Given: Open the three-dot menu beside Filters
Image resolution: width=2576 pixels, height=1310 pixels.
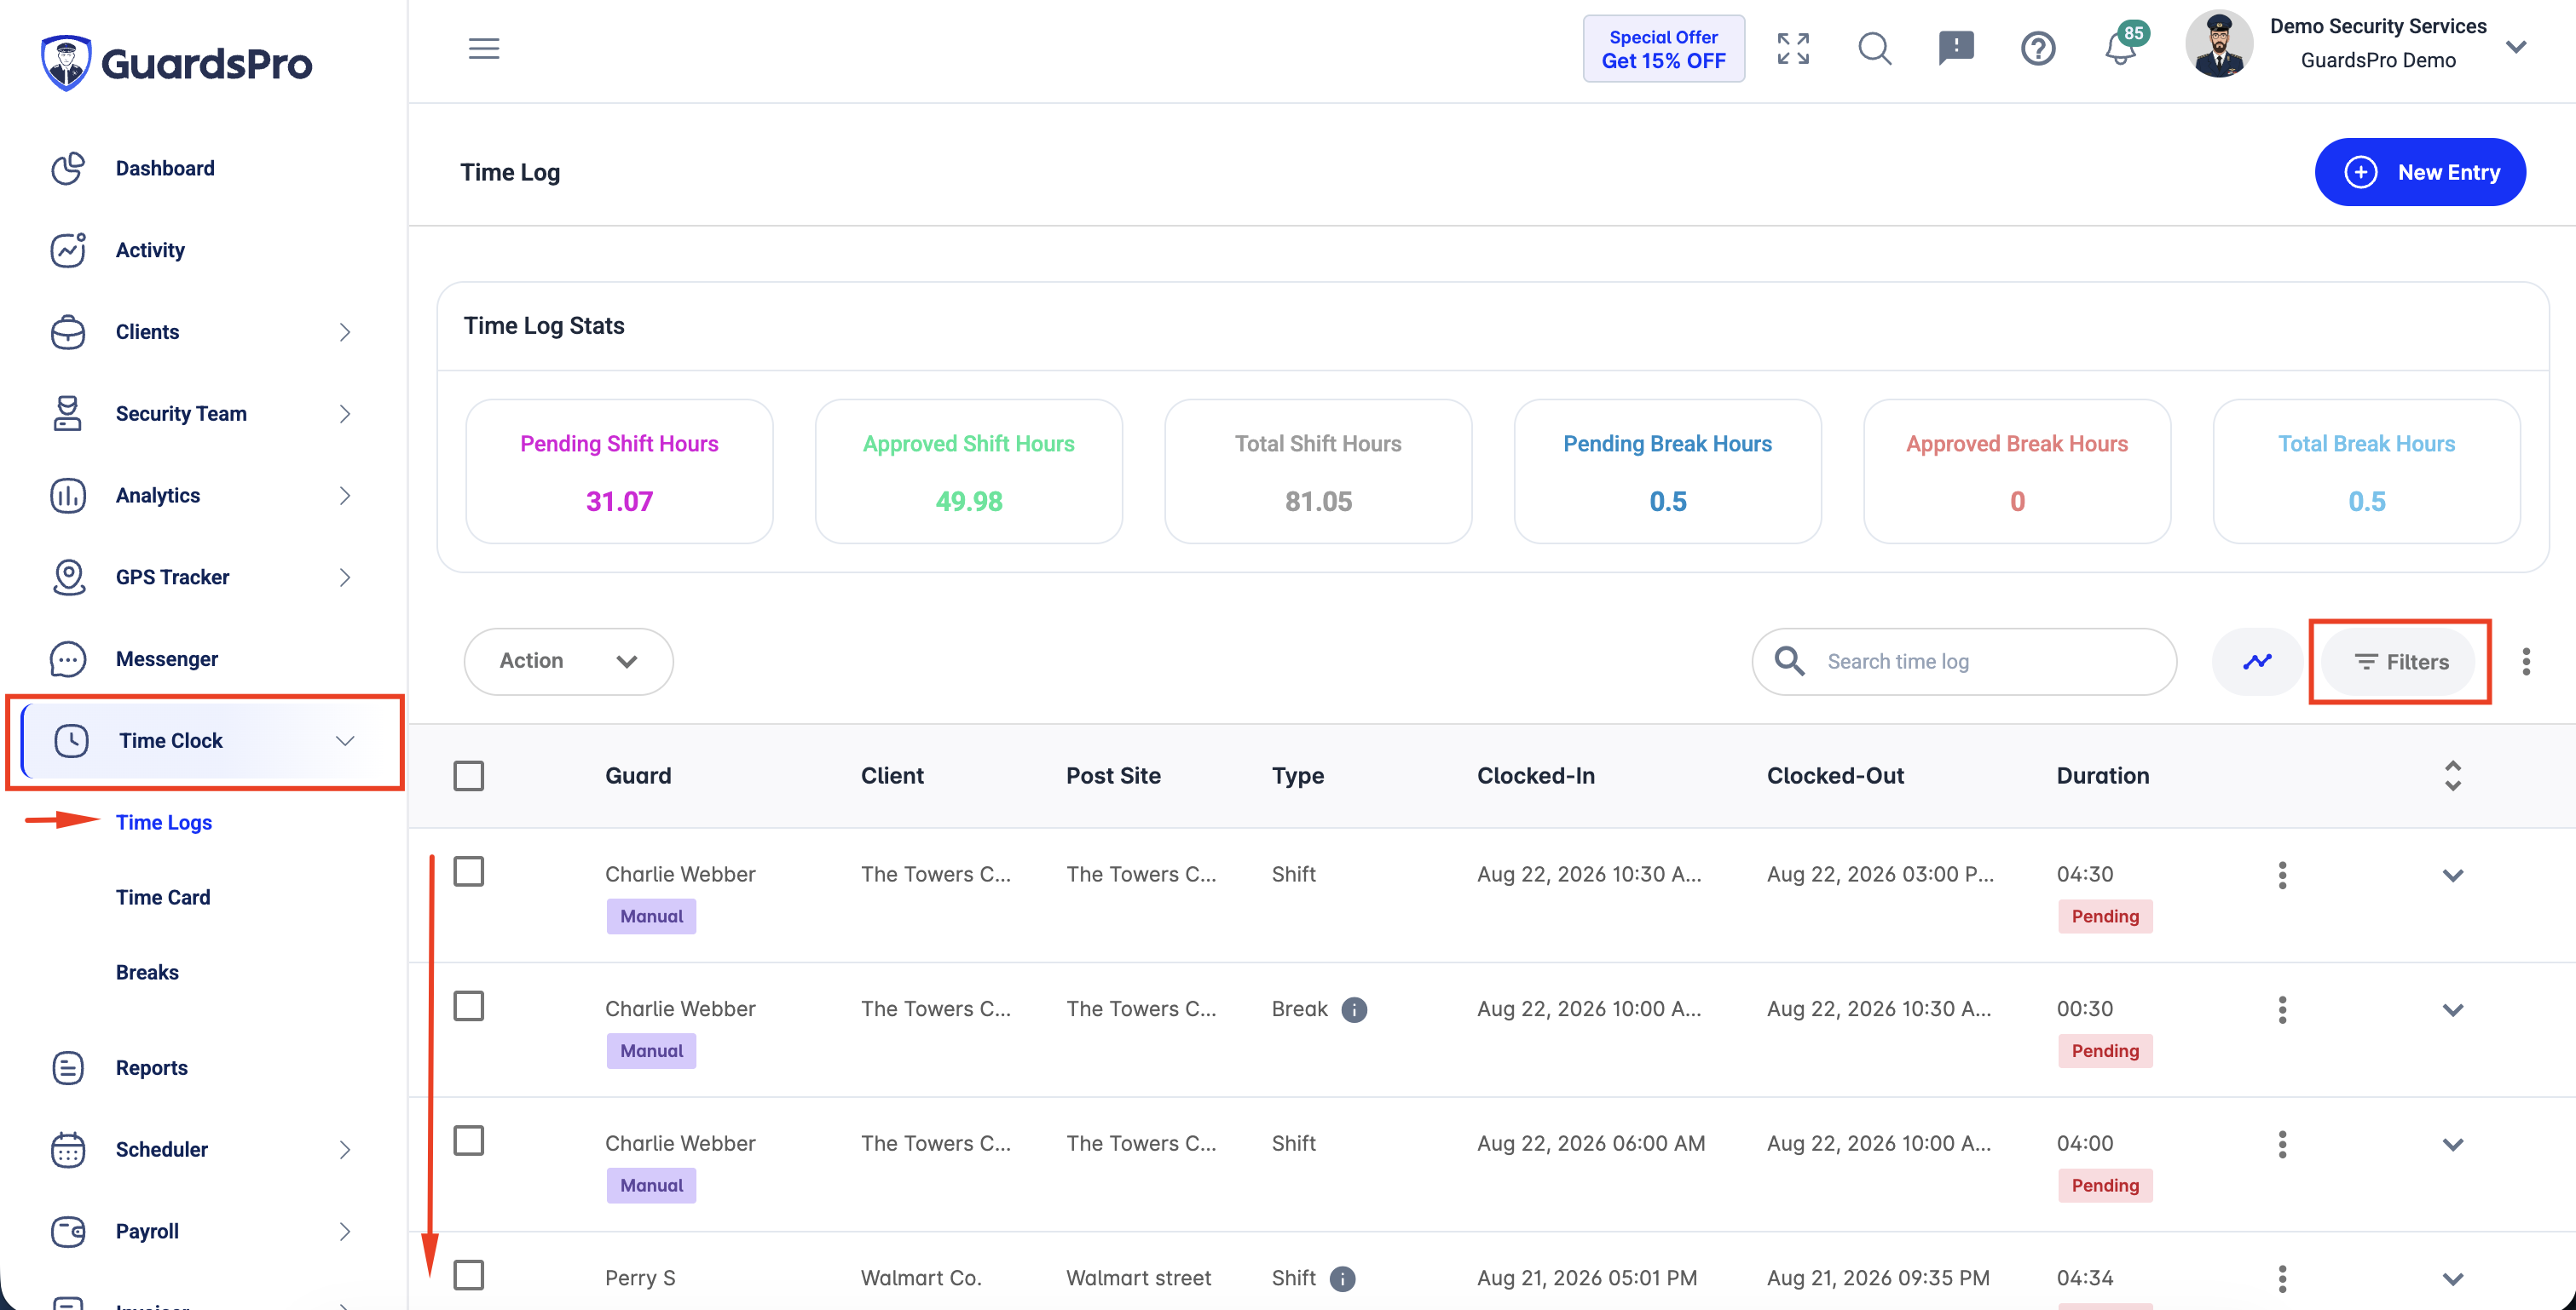Looking at the screenshot, I should tap(2526, 662).
